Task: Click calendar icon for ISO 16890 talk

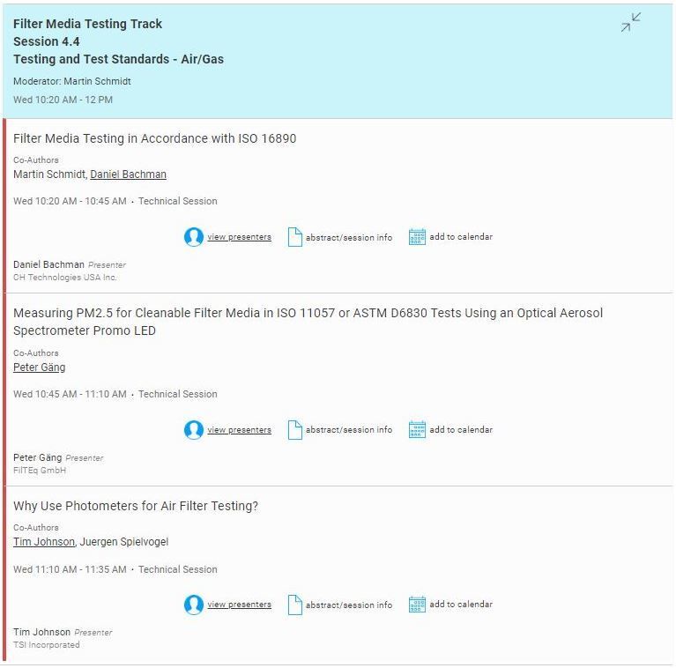Action: coord(417,237)
